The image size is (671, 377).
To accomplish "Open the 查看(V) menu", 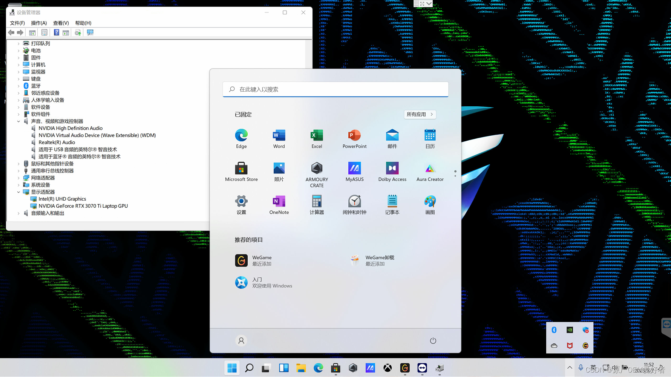I will 61,23.
